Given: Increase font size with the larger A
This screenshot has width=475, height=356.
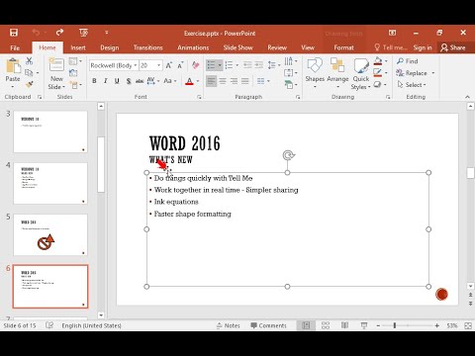Looking at the screenshot, I should click(169, 65).
